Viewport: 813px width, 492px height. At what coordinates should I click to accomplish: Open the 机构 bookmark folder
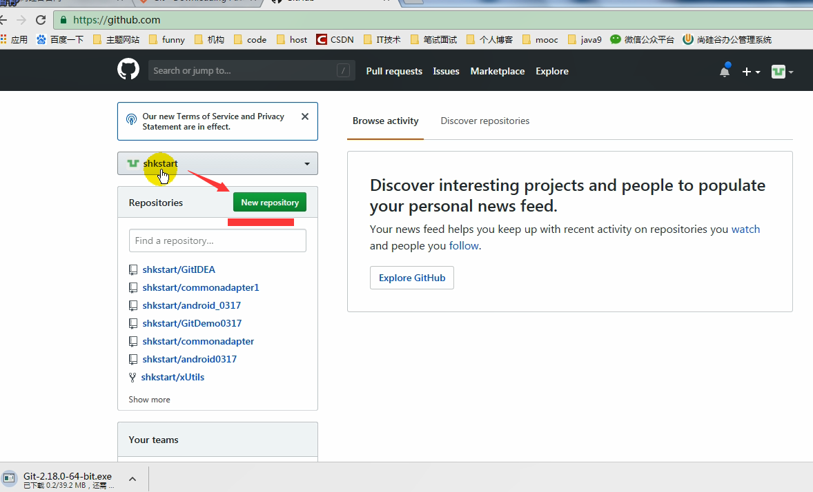point(210,39)
